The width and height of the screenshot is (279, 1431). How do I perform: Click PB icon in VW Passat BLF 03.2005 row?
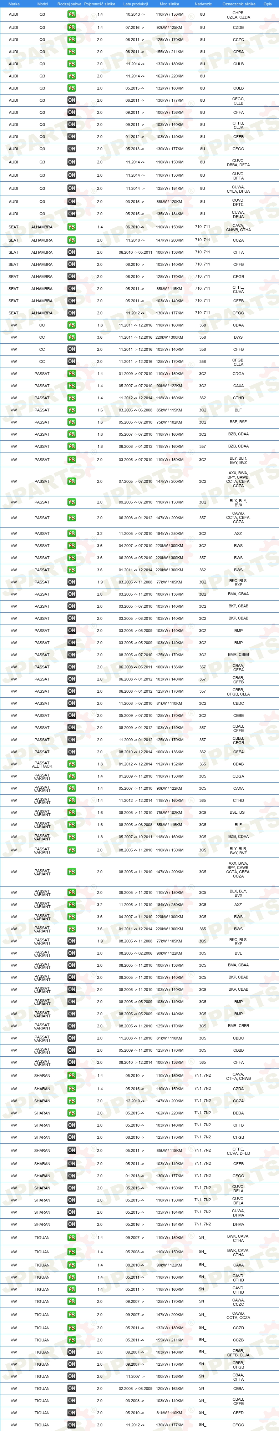pos(72,410)
